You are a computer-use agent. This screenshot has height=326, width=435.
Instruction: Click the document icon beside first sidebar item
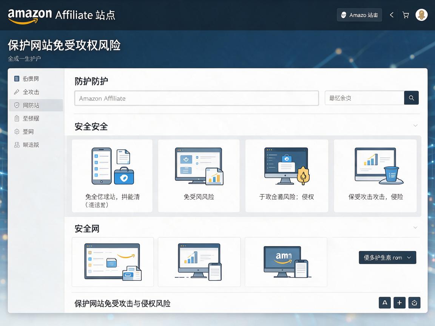(17, 78)
